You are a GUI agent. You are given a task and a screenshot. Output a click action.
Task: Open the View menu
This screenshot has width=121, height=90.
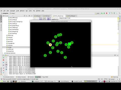(8, 11)
